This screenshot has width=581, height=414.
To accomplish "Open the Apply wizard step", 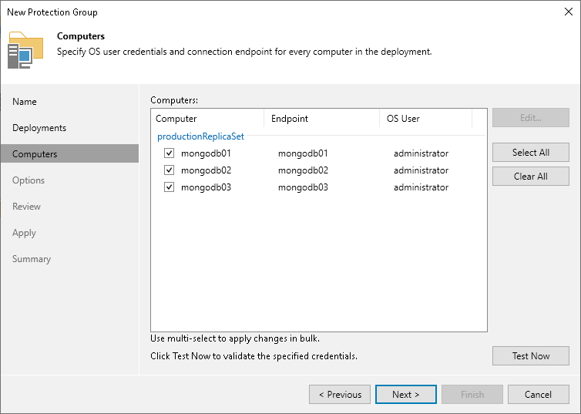I will pyautogui.click(x=24, y=233).
